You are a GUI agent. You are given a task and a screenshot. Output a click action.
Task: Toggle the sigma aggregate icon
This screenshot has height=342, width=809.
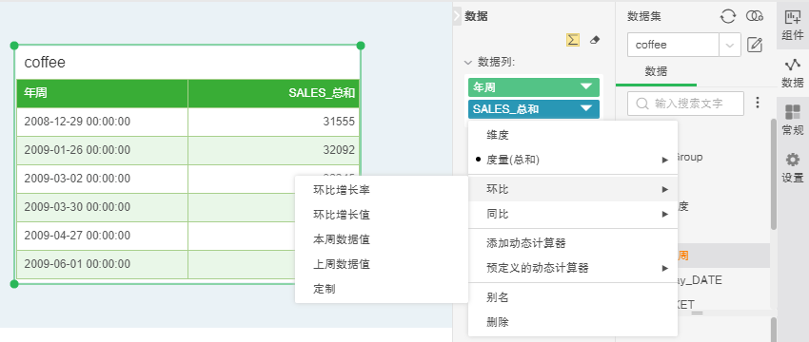click(x=573, y=40)
